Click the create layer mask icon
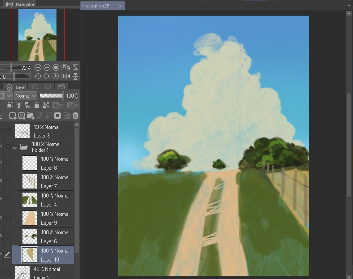This screenshot has height=279, width=353. click(x=57, y=116)
